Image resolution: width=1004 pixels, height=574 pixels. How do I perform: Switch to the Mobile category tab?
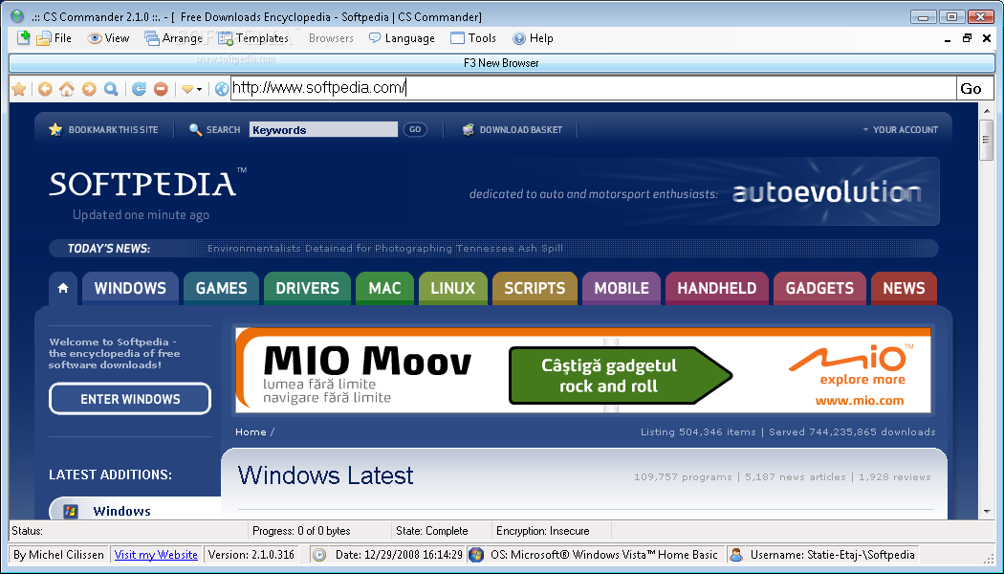point(622,288)
